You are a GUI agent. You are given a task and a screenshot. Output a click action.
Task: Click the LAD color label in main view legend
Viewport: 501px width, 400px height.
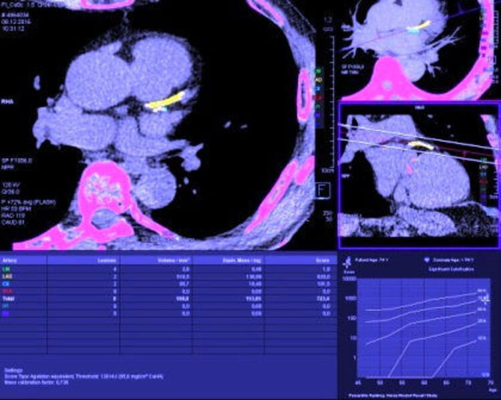(x=319, y=78)
